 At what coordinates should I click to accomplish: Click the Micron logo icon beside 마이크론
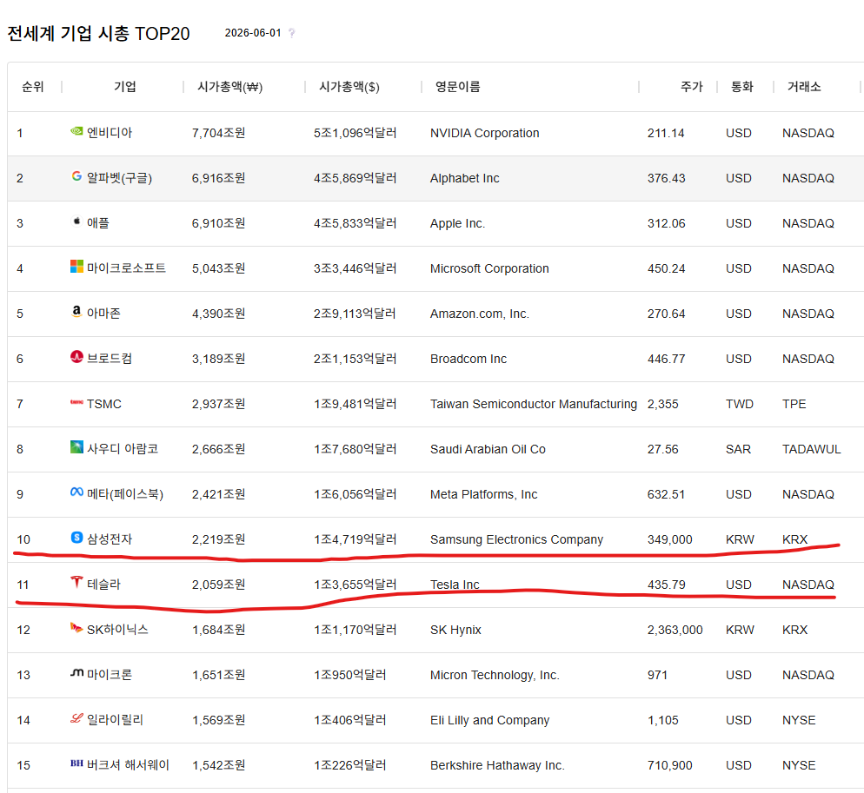(x=76, y=672)
